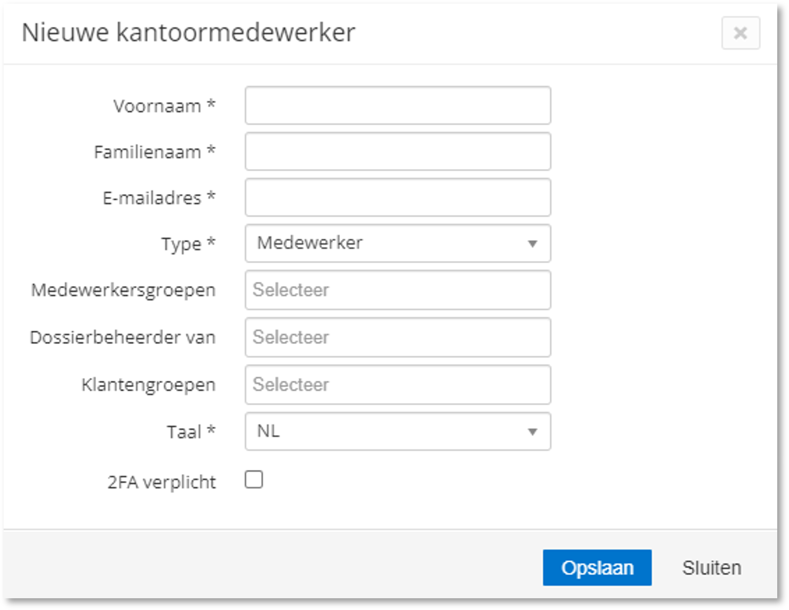Image resolution: width=789 pixels, height=610 pixels.
Task: Click the 'Type *' field label
Action: (x=188, y=244)
